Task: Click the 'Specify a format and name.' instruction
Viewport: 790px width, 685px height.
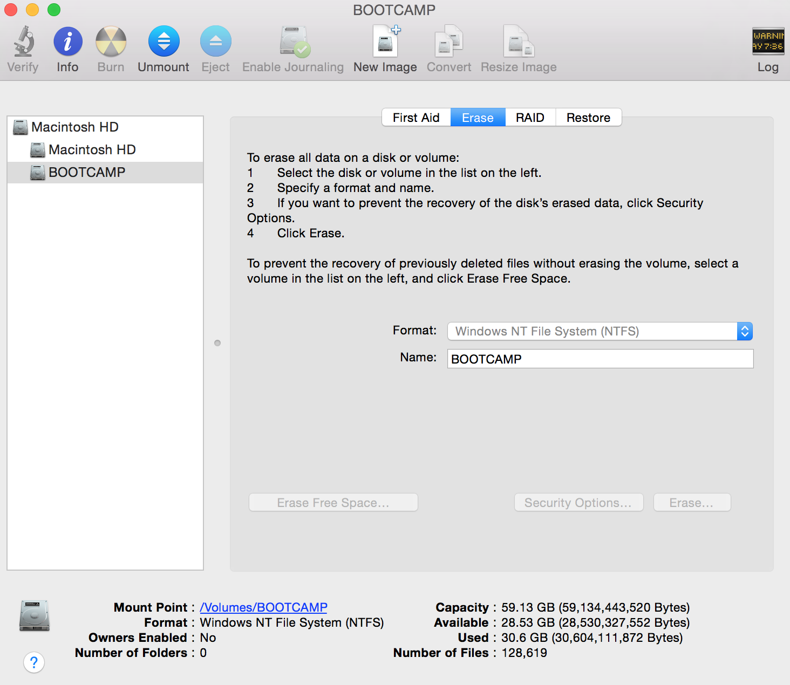Action: [x=356, y=188]
